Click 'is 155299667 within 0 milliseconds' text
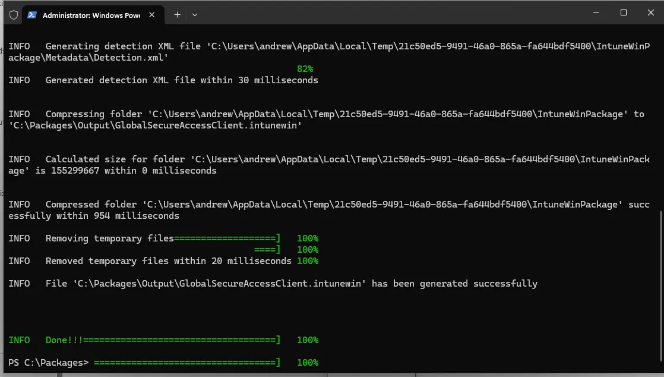The image size is (664, 377). click(126, 171)
